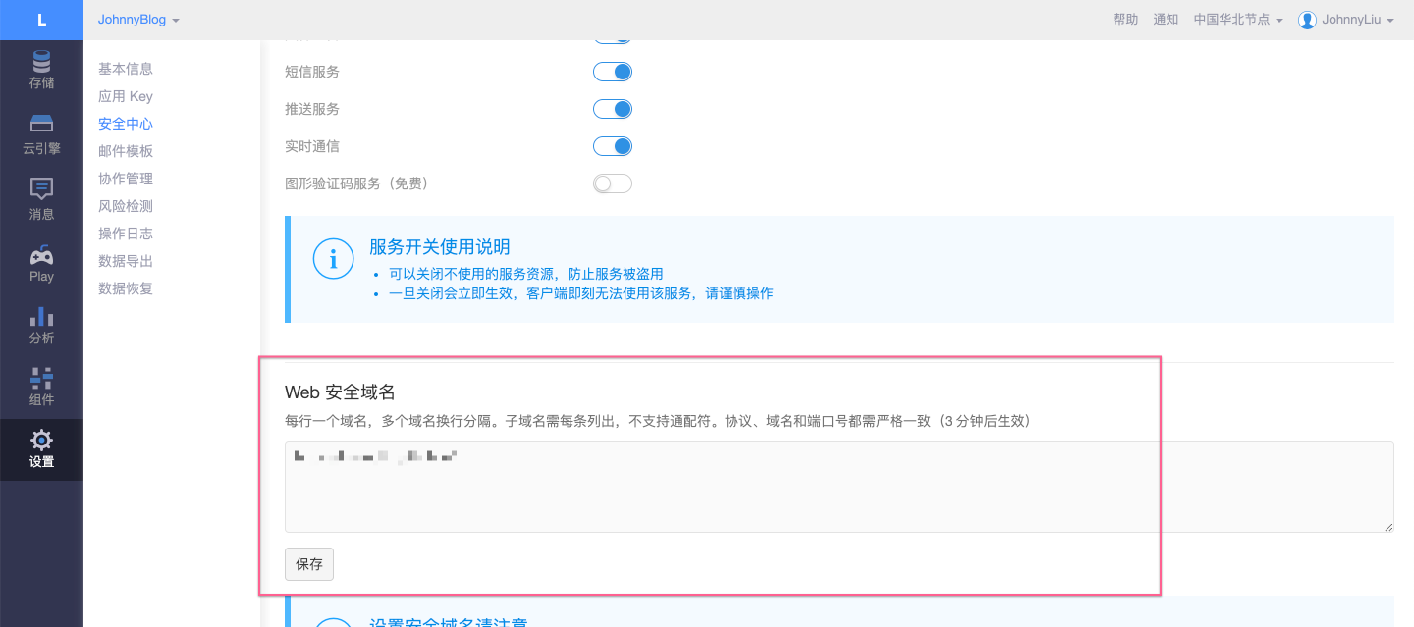Click inside the Web 安全域名 text area
This screenshot has width=1414, height=627.
click(839, 486)
